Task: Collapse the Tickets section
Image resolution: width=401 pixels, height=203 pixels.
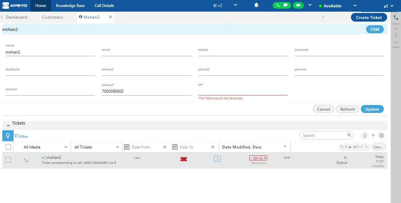Action: pyautogui.click(x=8, y=126)
